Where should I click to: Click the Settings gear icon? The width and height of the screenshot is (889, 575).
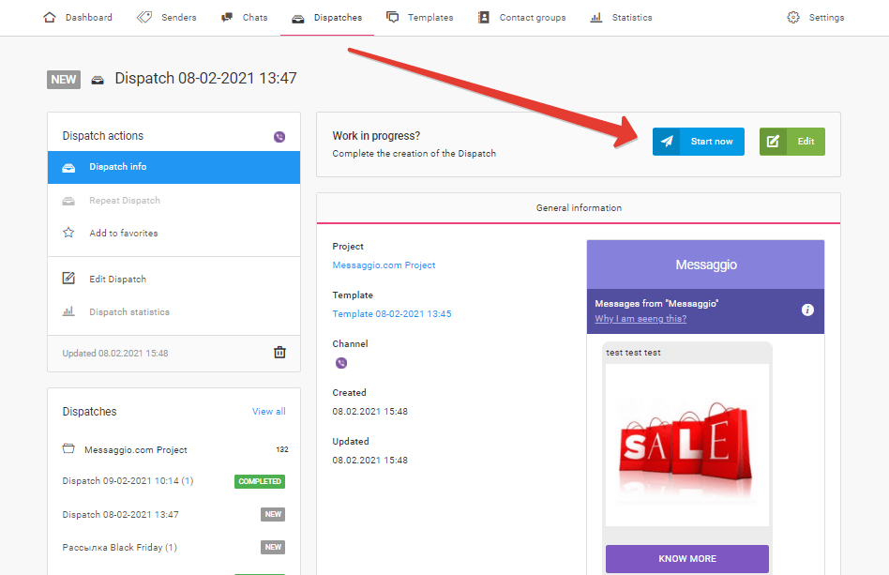click(x=793, y=17)
